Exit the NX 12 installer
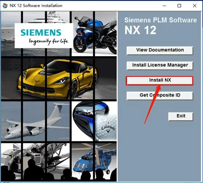Screen dimensions: 203x183 coord(181,116)
